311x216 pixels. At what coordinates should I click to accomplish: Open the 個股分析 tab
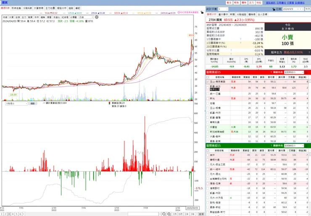coord(62,8)
